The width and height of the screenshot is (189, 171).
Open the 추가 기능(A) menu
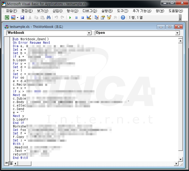(x=142, y=11)
